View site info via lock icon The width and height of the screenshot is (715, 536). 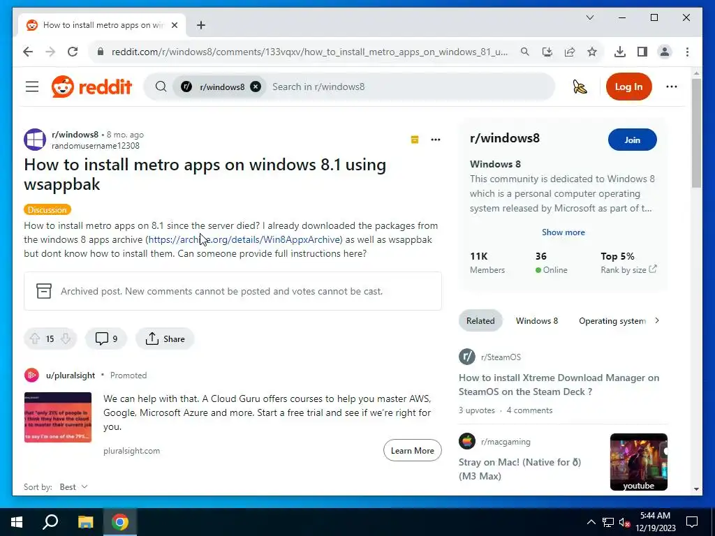(101, 52)
